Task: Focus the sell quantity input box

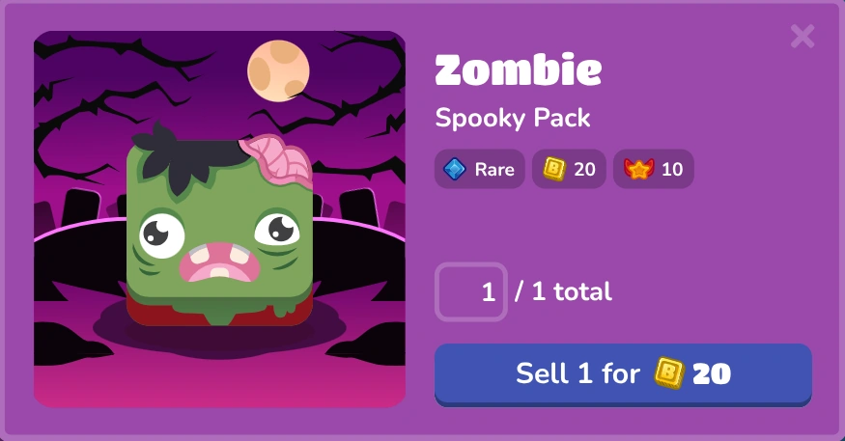Action: pyautogui.click(x=471, y=291)
